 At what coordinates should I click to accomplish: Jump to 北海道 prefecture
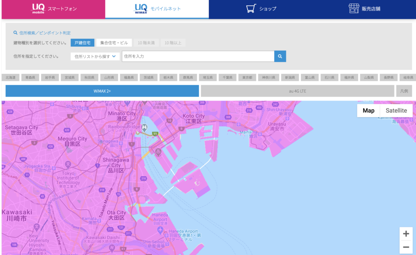pos(11,77)
